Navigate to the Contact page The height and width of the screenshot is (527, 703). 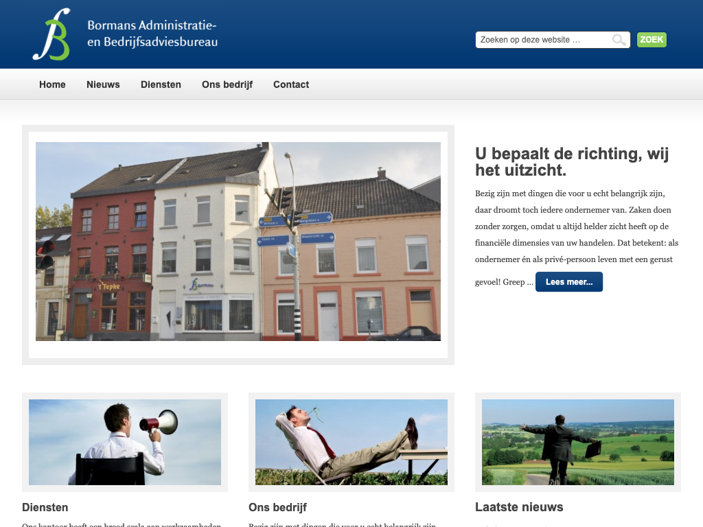click(x=291, y=84)
